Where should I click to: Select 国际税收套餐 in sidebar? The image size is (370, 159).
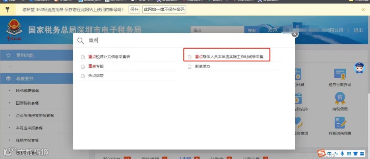[27, 103]
